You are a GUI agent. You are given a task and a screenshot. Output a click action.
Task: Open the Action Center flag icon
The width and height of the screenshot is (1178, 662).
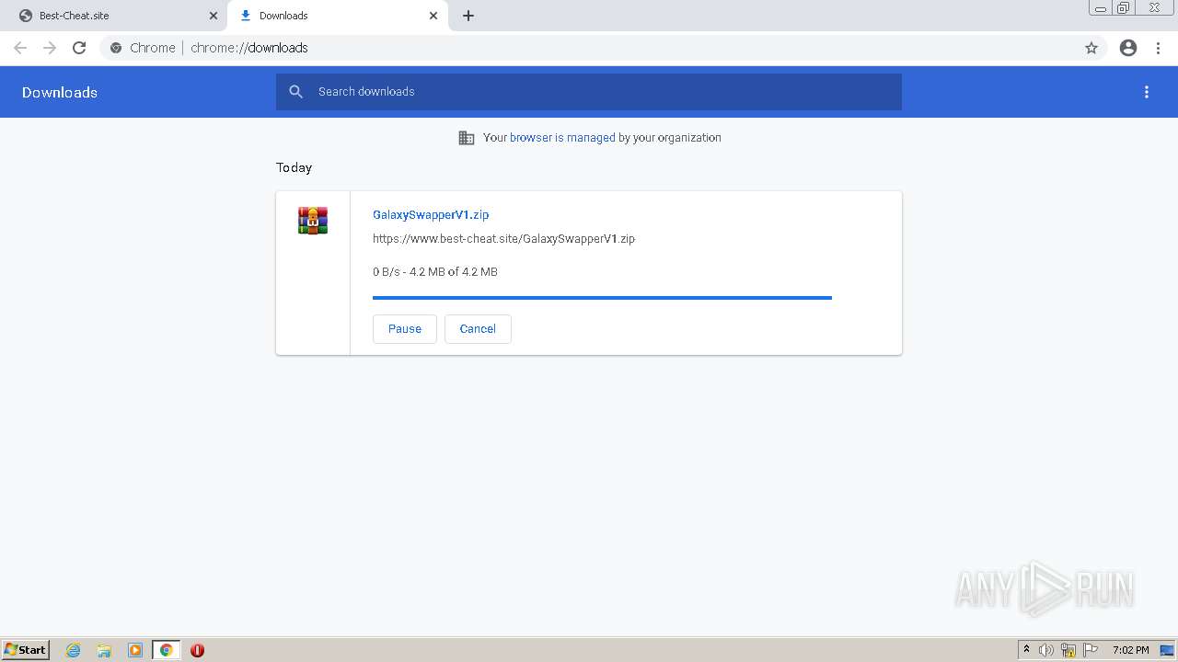1091,650
